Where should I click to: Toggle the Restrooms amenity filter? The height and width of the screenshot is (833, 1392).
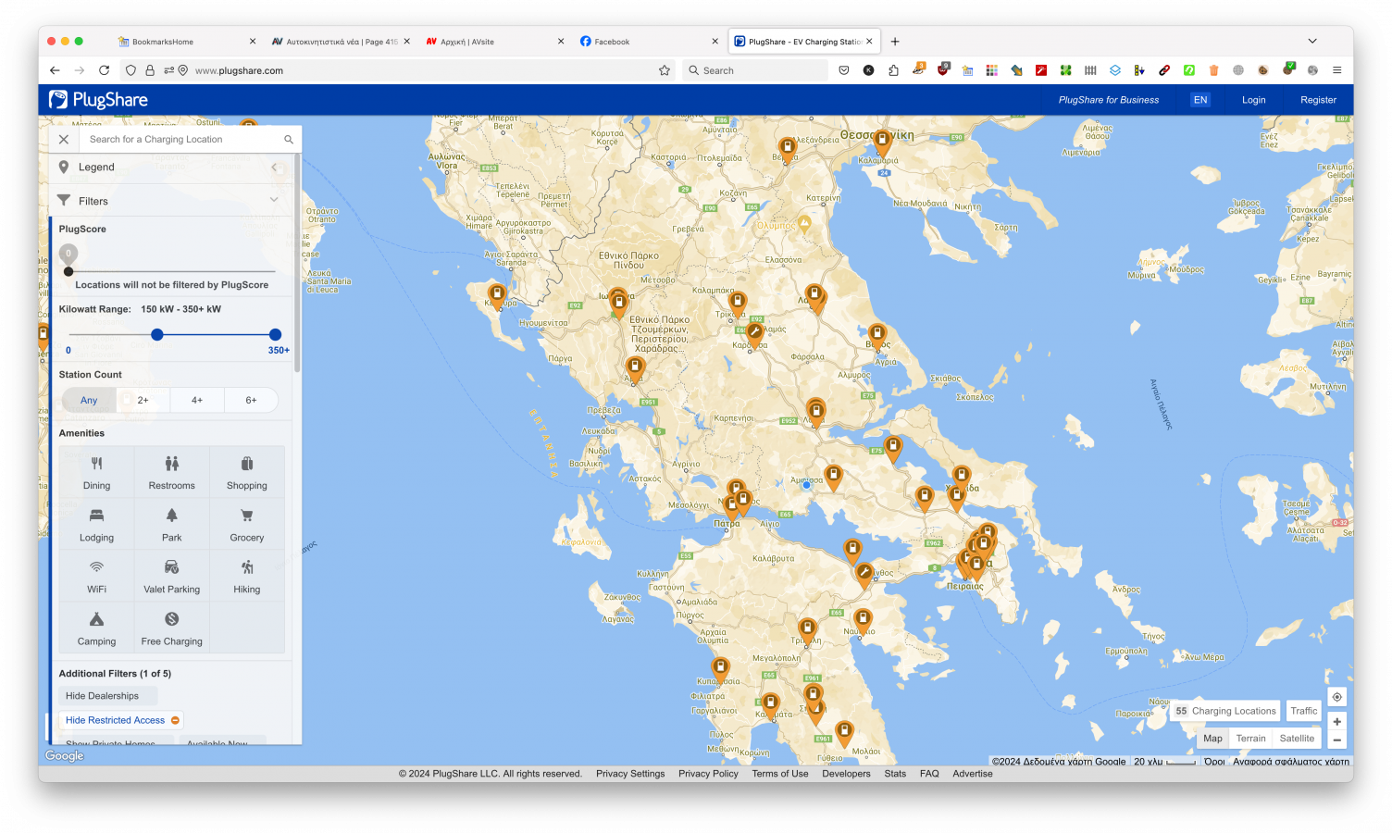click(x=172, y=473)
